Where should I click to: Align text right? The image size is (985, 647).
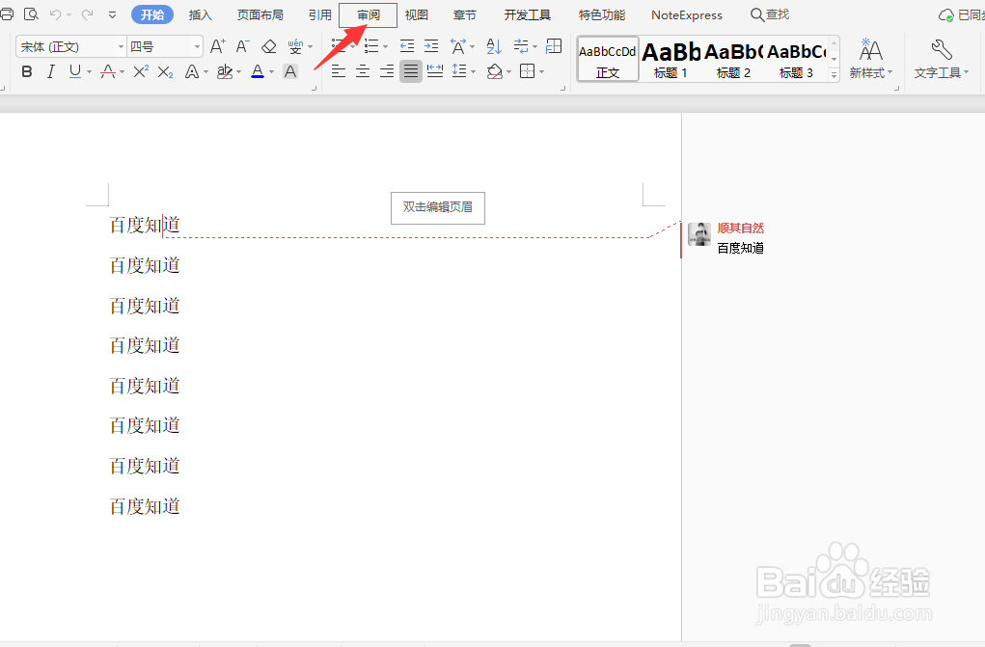[387, 71]
